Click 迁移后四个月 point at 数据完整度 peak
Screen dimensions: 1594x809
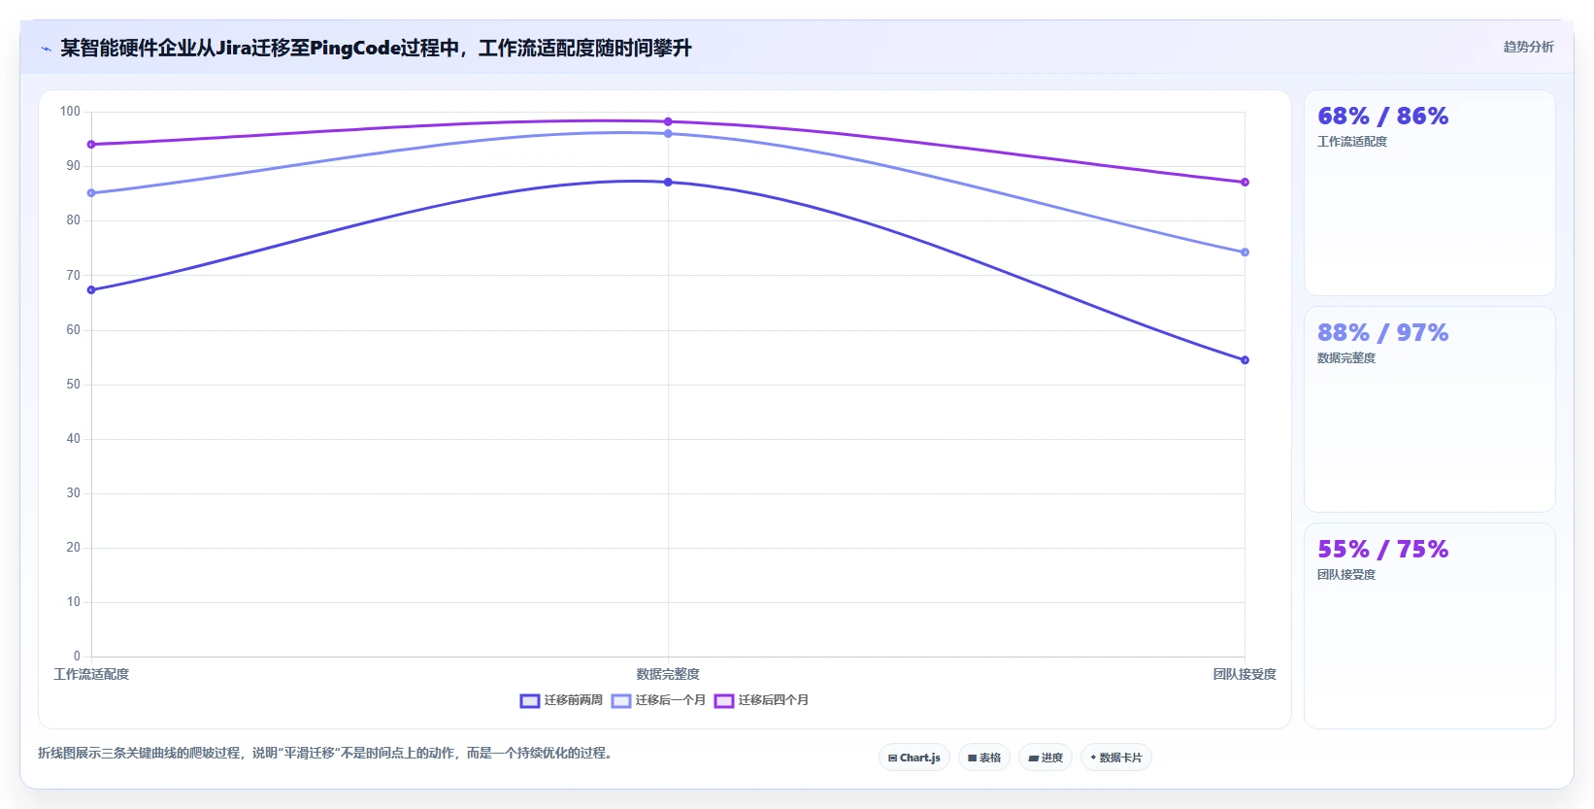[x=668, y=122]
